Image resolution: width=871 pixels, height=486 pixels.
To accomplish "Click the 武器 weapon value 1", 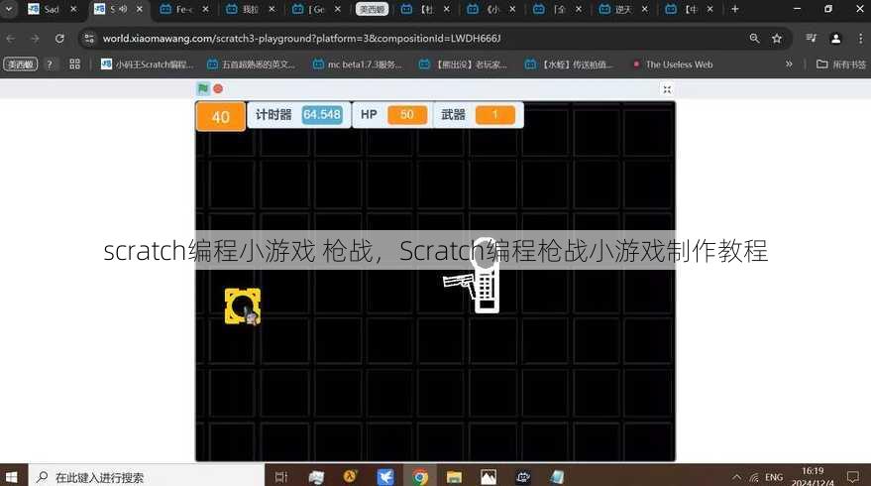I will pyautogui.click(x=494, y=115).
